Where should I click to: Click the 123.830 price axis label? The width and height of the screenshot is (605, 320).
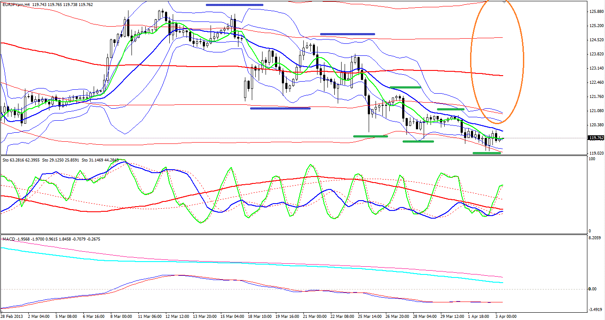point(597,54)
